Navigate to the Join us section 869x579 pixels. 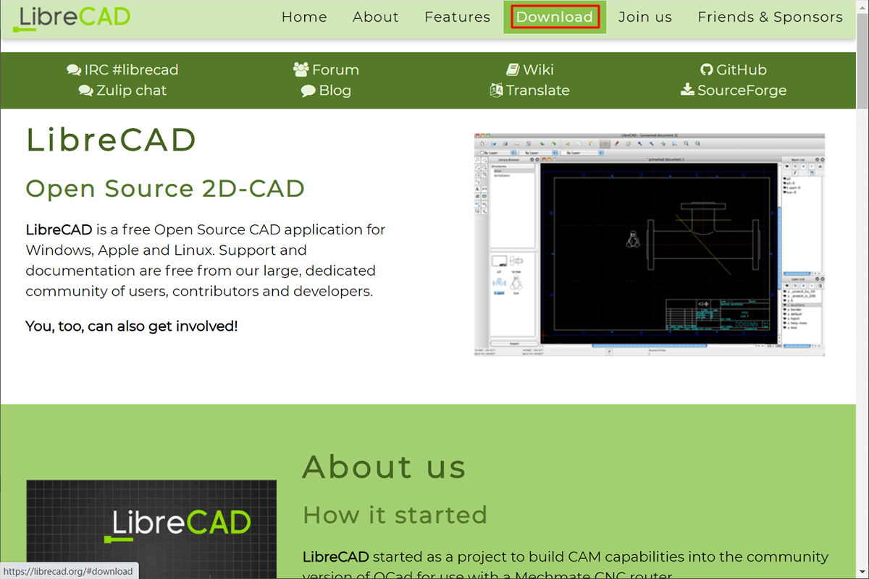[645, 17]
